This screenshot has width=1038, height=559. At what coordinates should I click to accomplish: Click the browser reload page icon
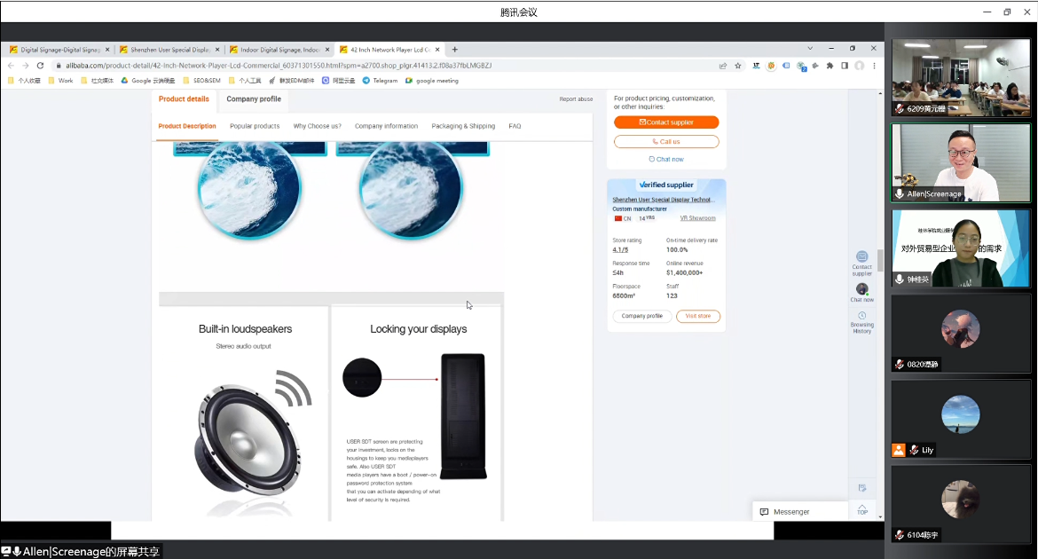(40, 66)
